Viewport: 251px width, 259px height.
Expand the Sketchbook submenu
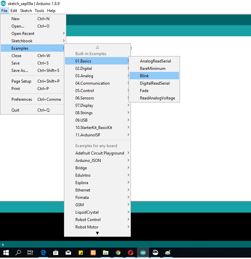click(32, 41)
